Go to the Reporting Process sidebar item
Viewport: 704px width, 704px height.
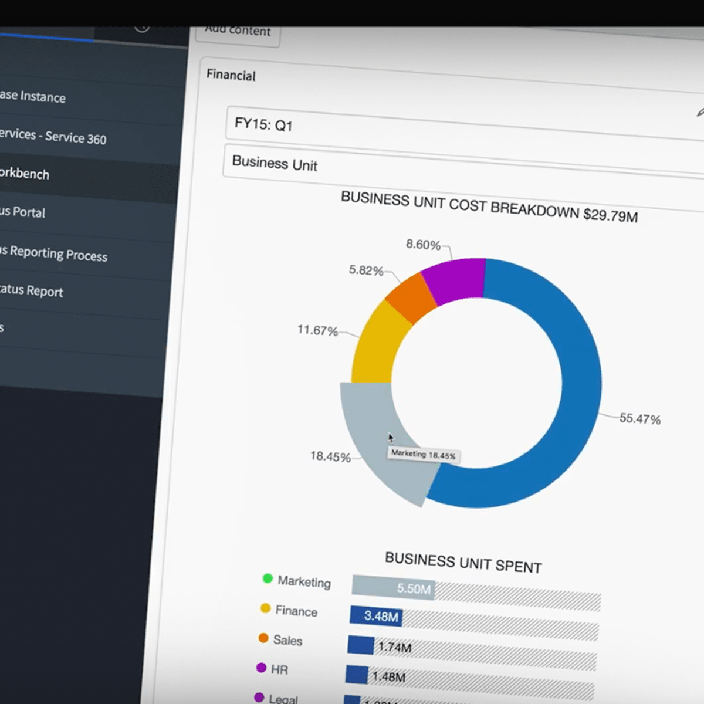coord(54,253)
